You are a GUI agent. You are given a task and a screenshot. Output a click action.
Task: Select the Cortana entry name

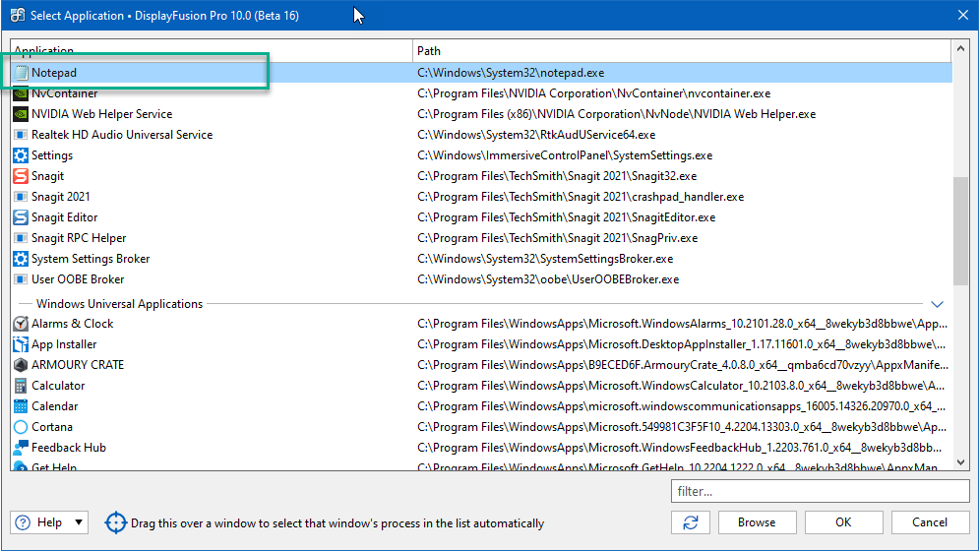click(x=52, y=427)
